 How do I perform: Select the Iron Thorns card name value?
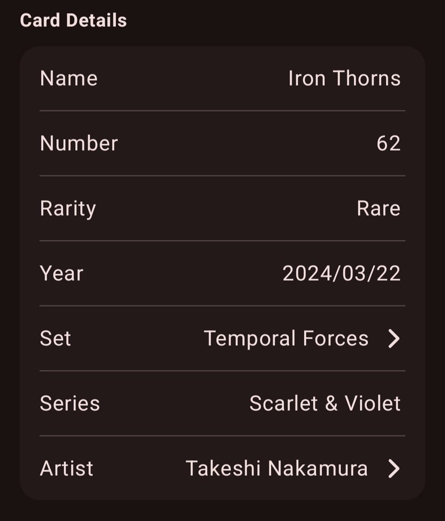pos(344,78)
